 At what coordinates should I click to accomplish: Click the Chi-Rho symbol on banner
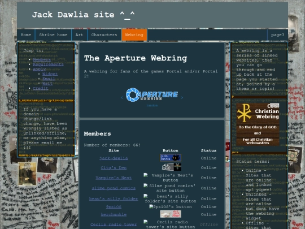(244, 113)
